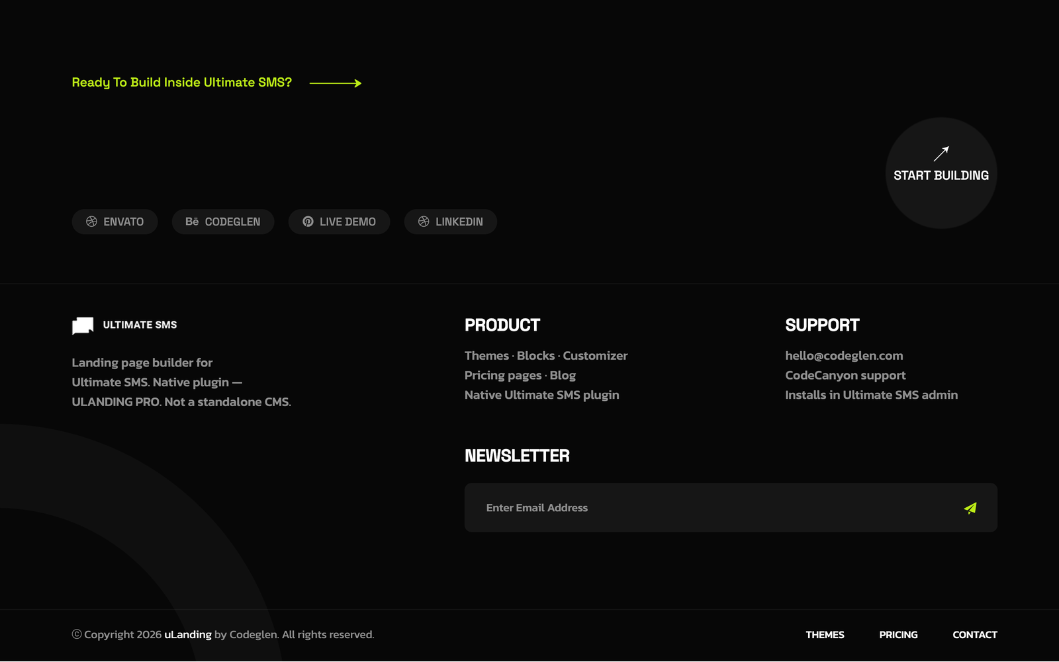This screenshot has height=662, width=1059.
Task: Click Ready To Build Inside Ultimate SMS link
Action: tap(182, 83)
